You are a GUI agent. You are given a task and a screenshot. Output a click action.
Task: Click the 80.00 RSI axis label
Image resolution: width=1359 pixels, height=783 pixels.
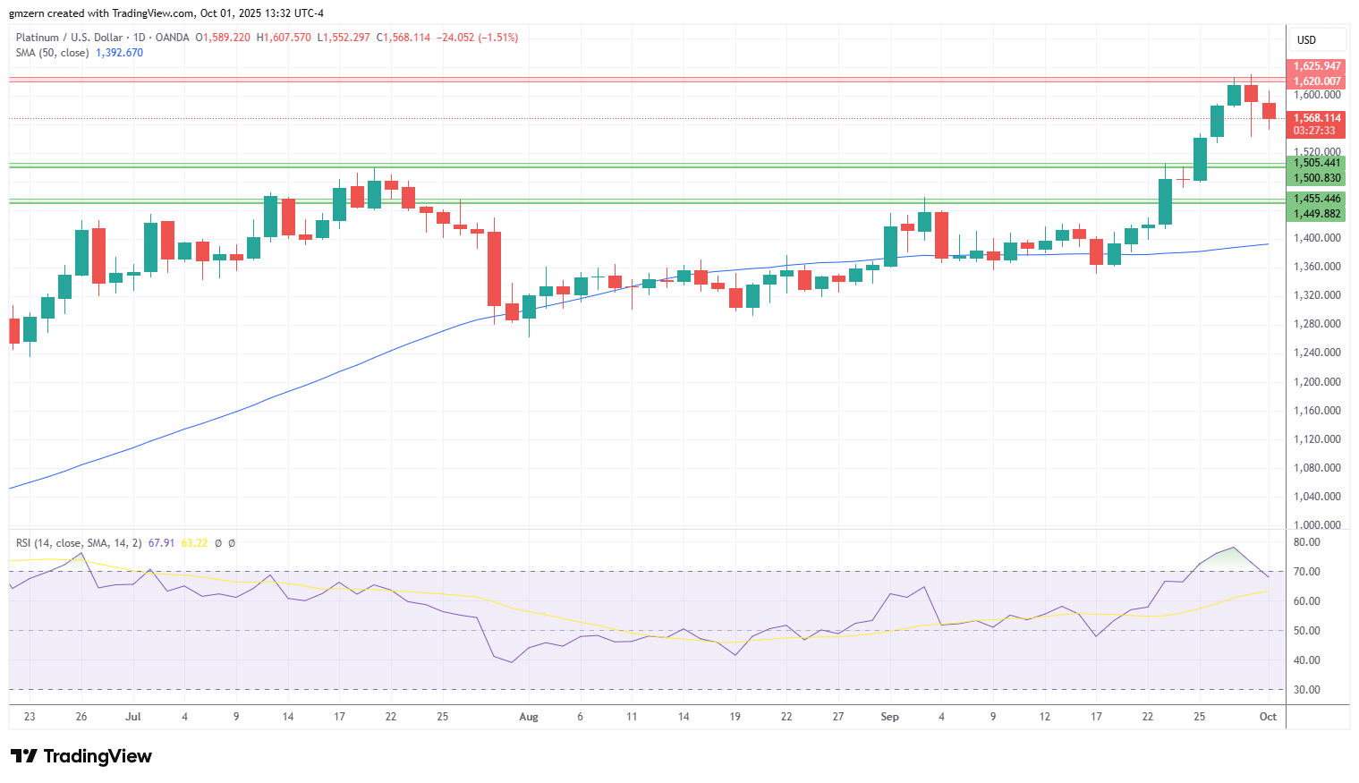(1307, 542)
